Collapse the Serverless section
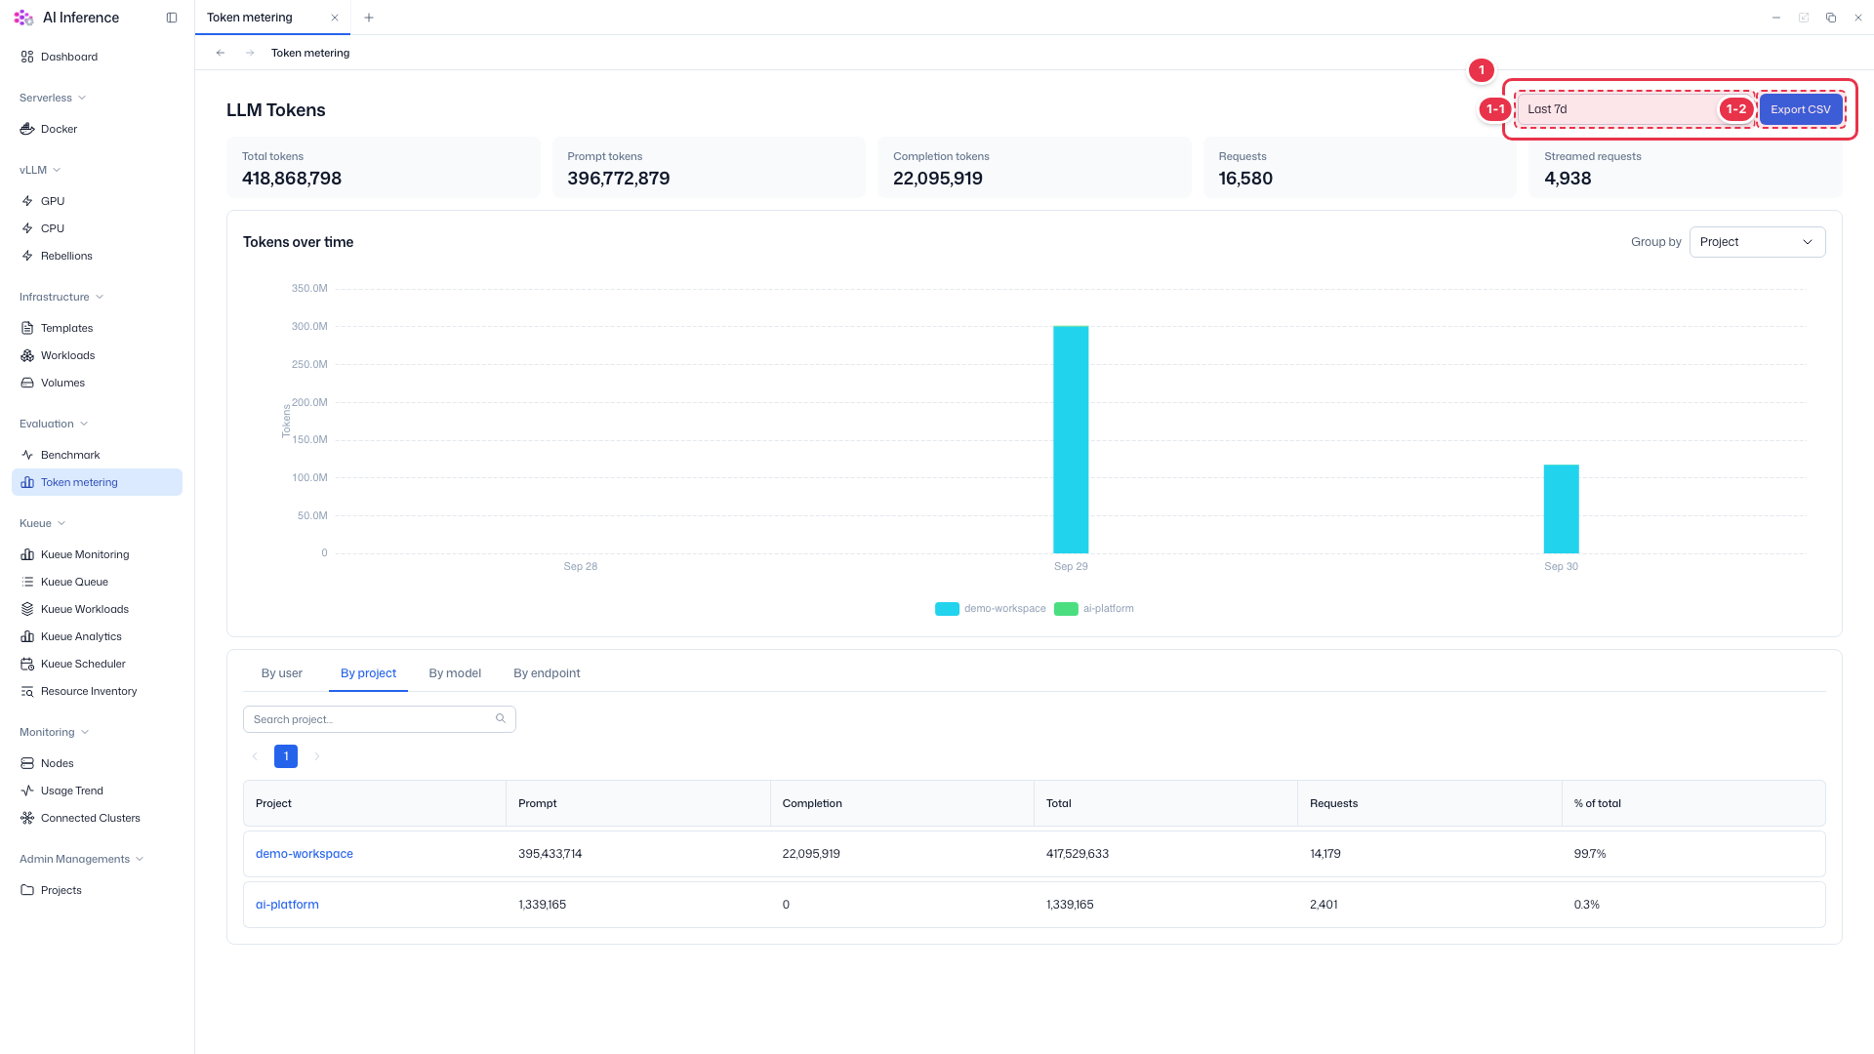 pos(53,98)
